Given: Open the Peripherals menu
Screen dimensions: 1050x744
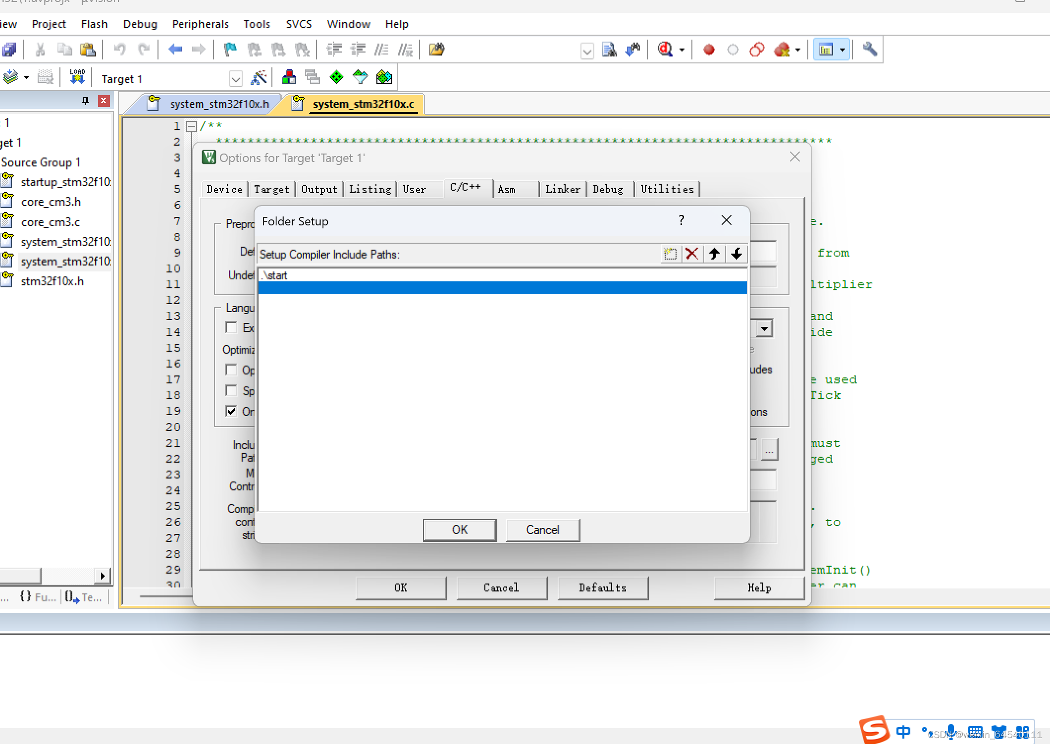Looking at the screenshot, I should (200, 23).
